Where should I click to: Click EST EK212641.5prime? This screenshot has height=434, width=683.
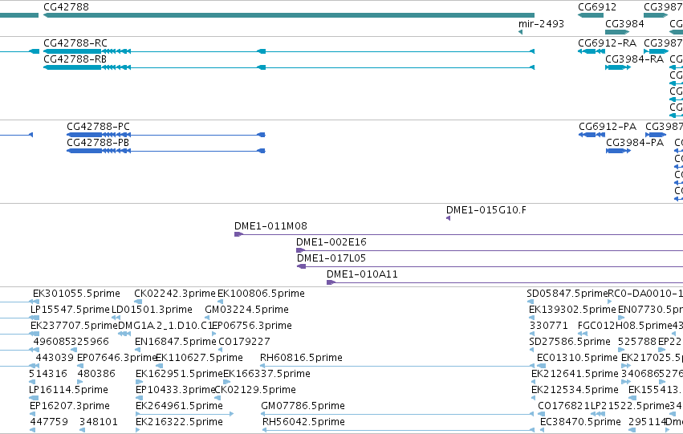[534, 382]
